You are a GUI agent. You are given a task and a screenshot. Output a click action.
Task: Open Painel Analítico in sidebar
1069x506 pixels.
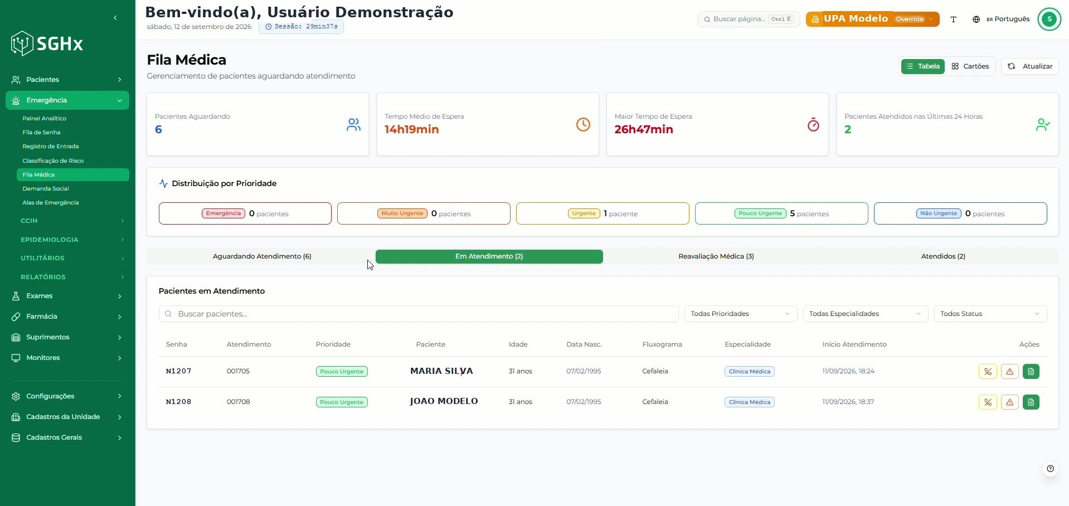(x=72, y=118)
